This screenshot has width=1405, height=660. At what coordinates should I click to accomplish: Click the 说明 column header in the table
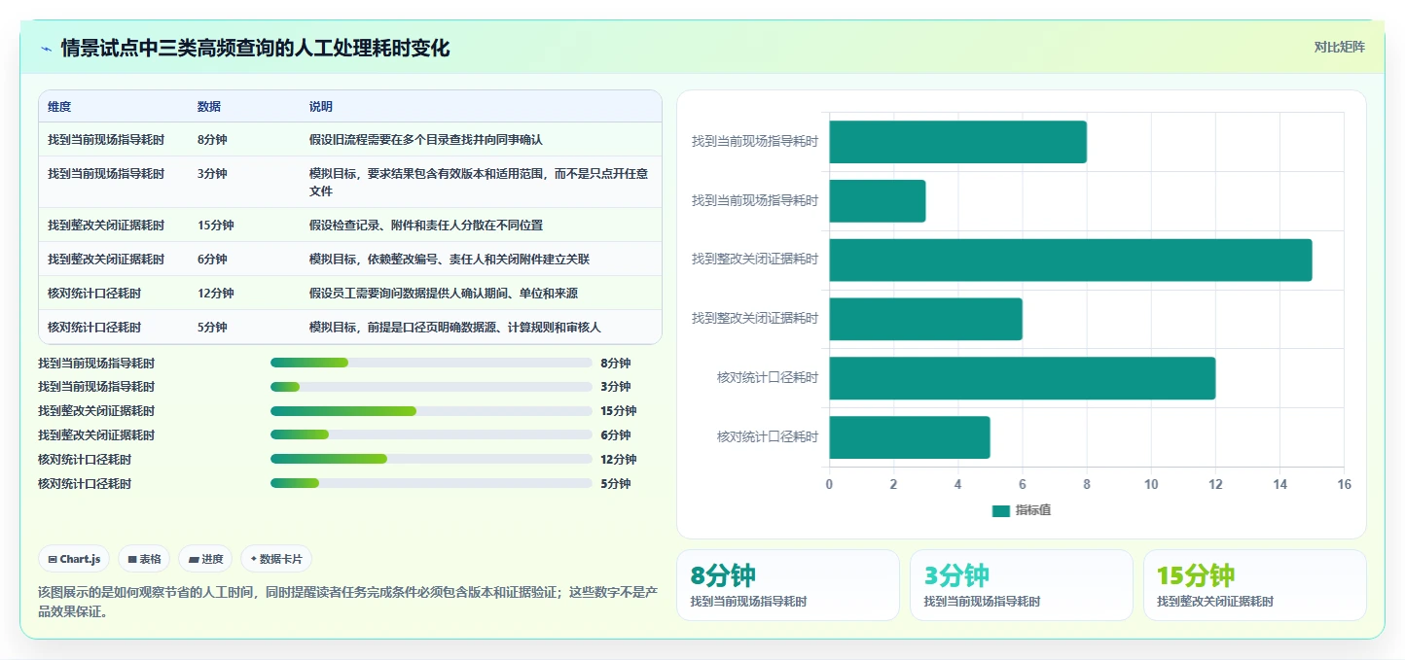pyautogui.click(x=321, y=107)
